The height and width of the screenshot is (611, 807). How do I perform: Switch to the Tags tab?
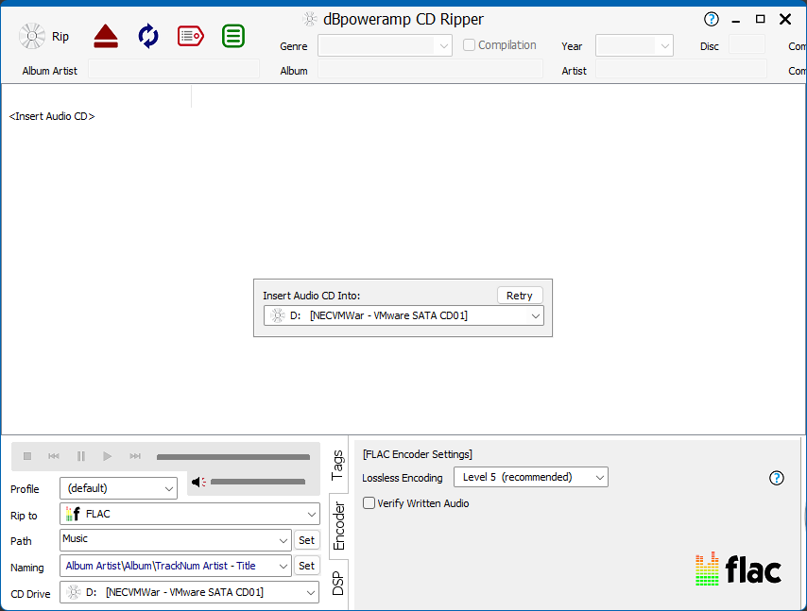pyautogui.click(x=337, y=466)
